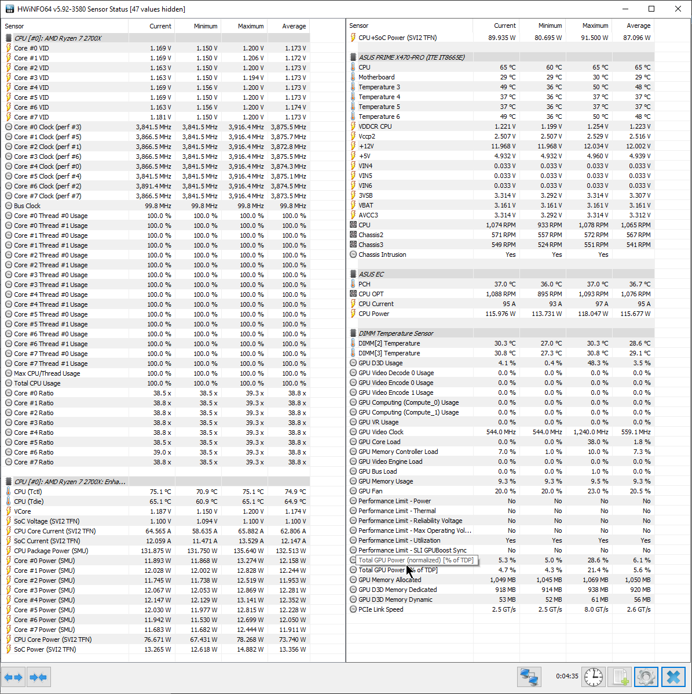This screenshot has width=692, height=694.
Task: Click the expand layout arrows button
Action: tap(13, 677)
